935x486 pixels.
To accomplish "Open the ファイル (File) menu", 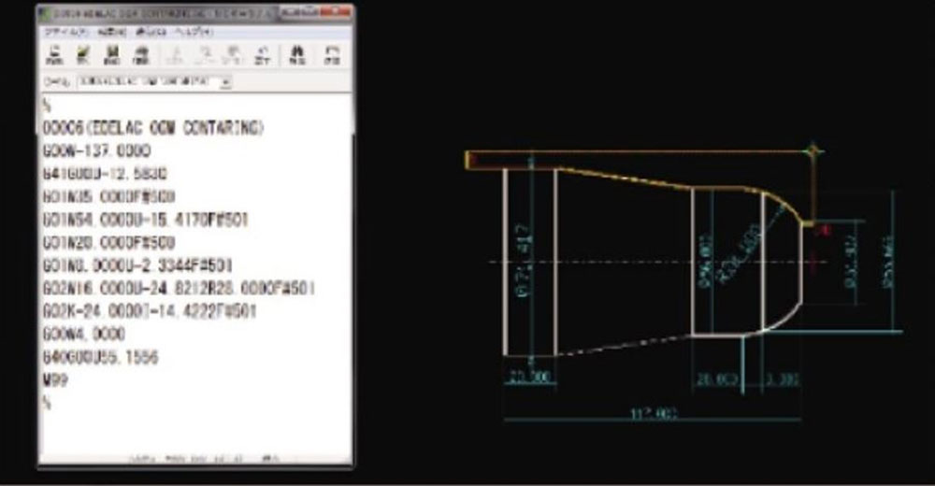I will [64, 32].
